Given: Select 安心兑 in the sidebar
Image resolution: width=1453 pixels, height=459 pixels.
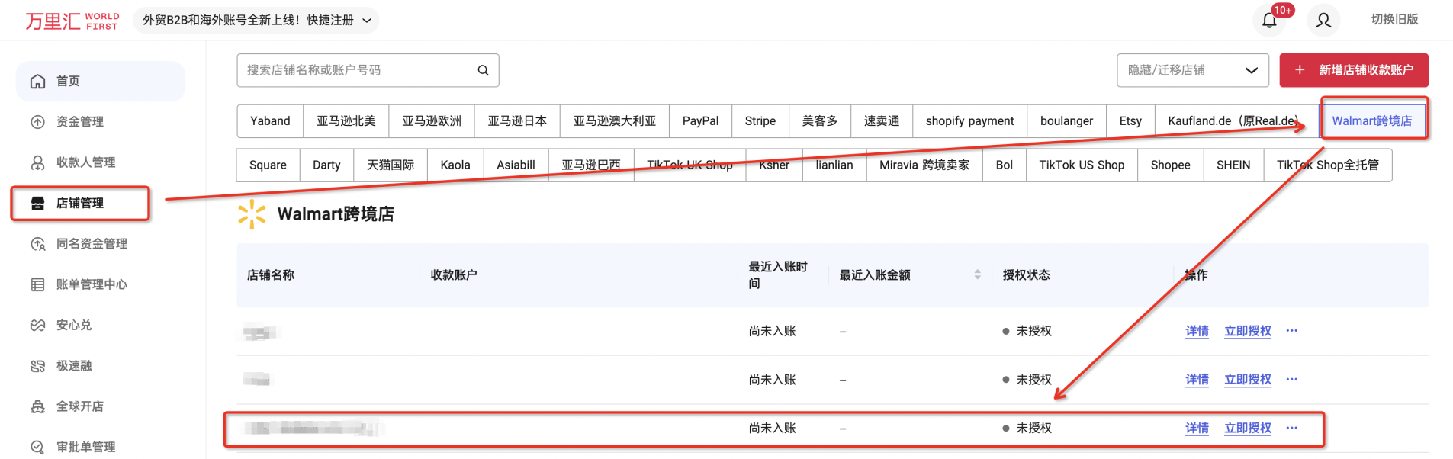Looking at the screenshot, I should (x=73, y=325).
